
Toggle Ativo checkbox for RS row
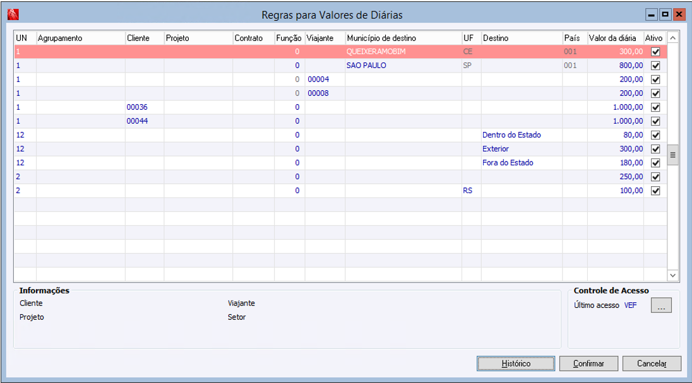pyautogui.click(x=655, y=191)
